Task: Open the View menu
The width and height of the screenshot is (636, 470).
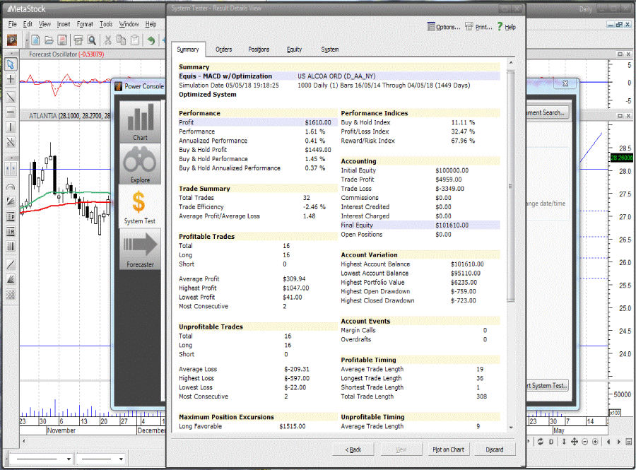Action: 45,24
